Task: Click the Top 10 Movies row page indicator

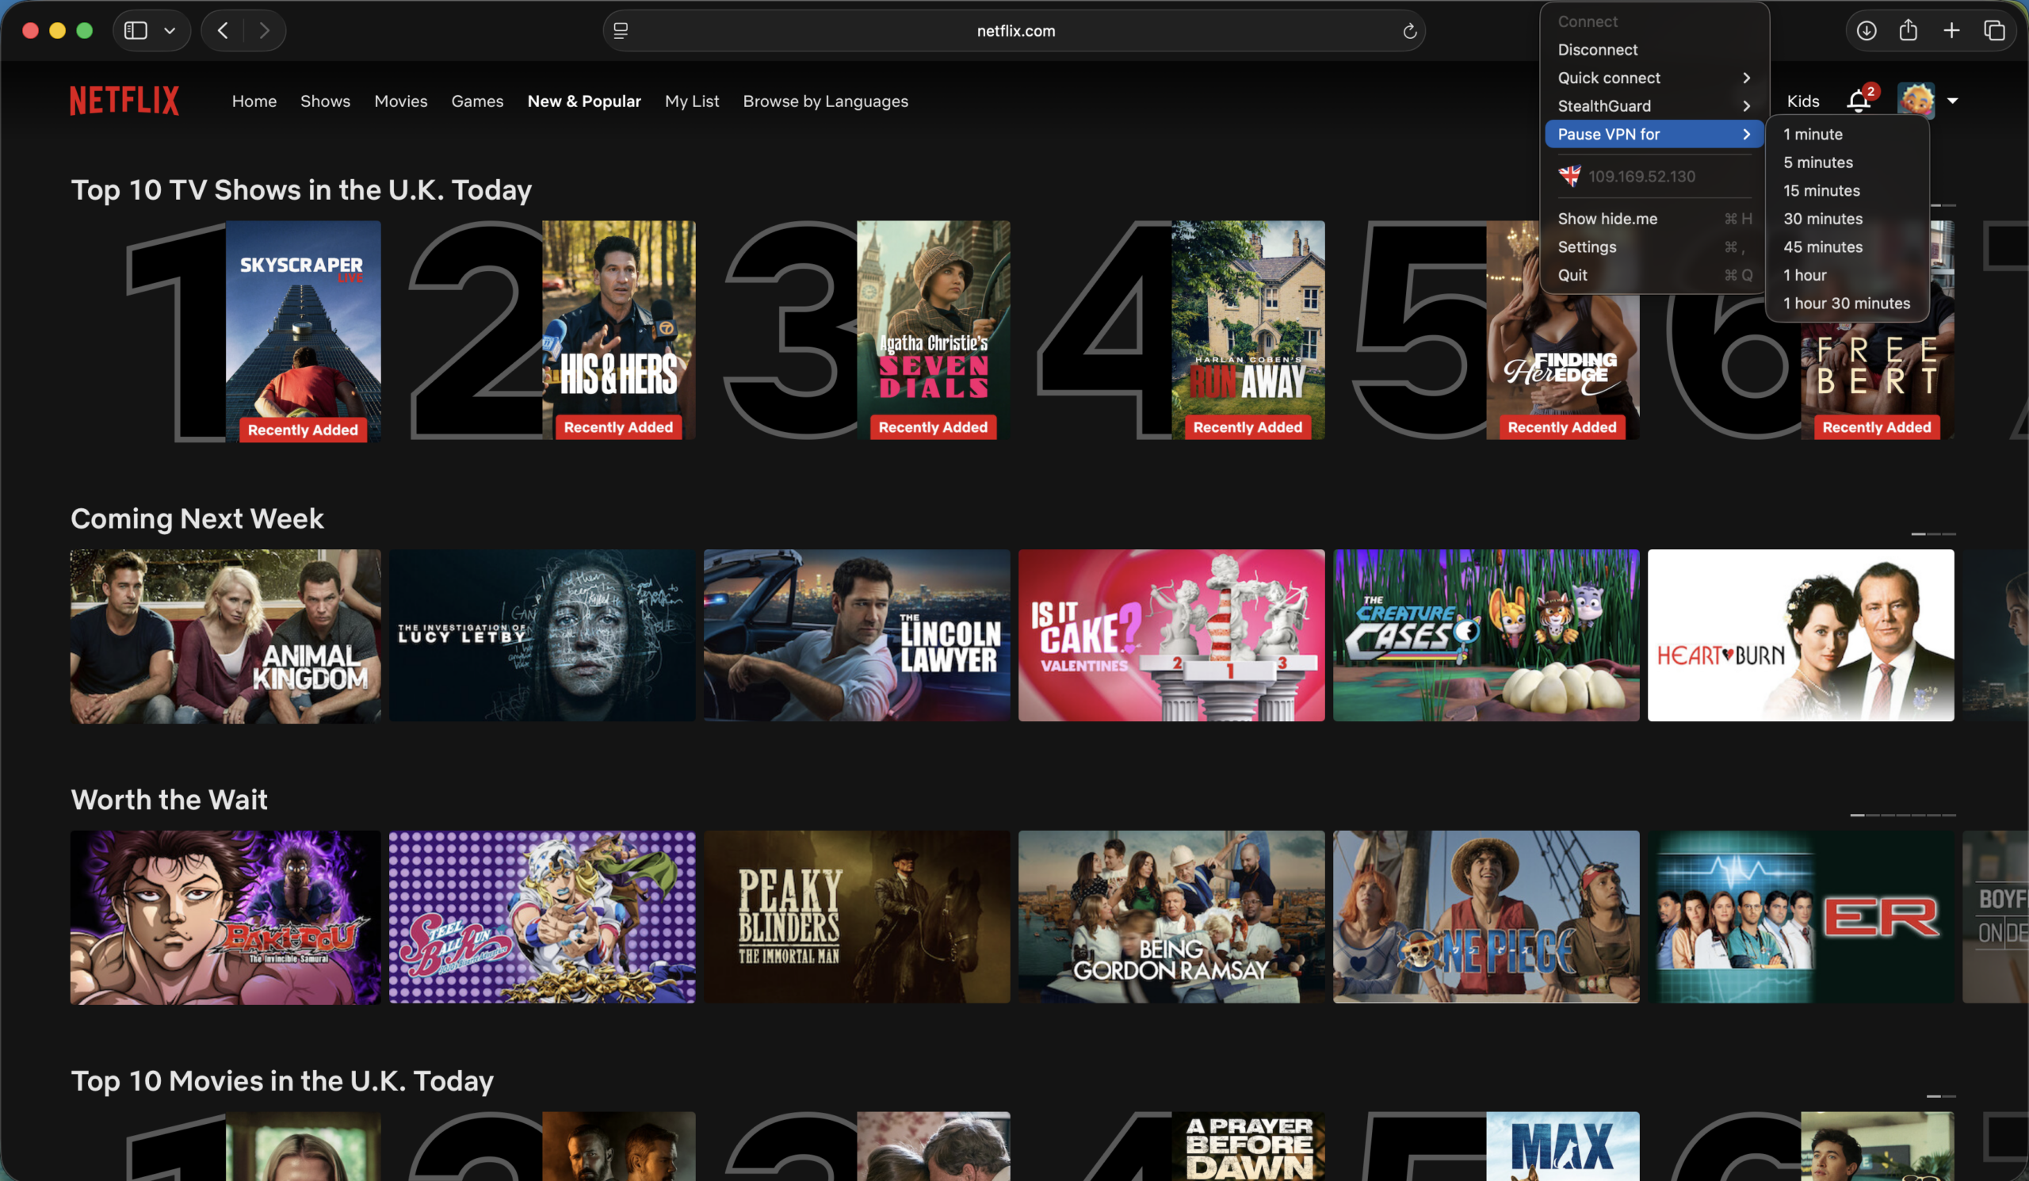Action: 1941,1096
